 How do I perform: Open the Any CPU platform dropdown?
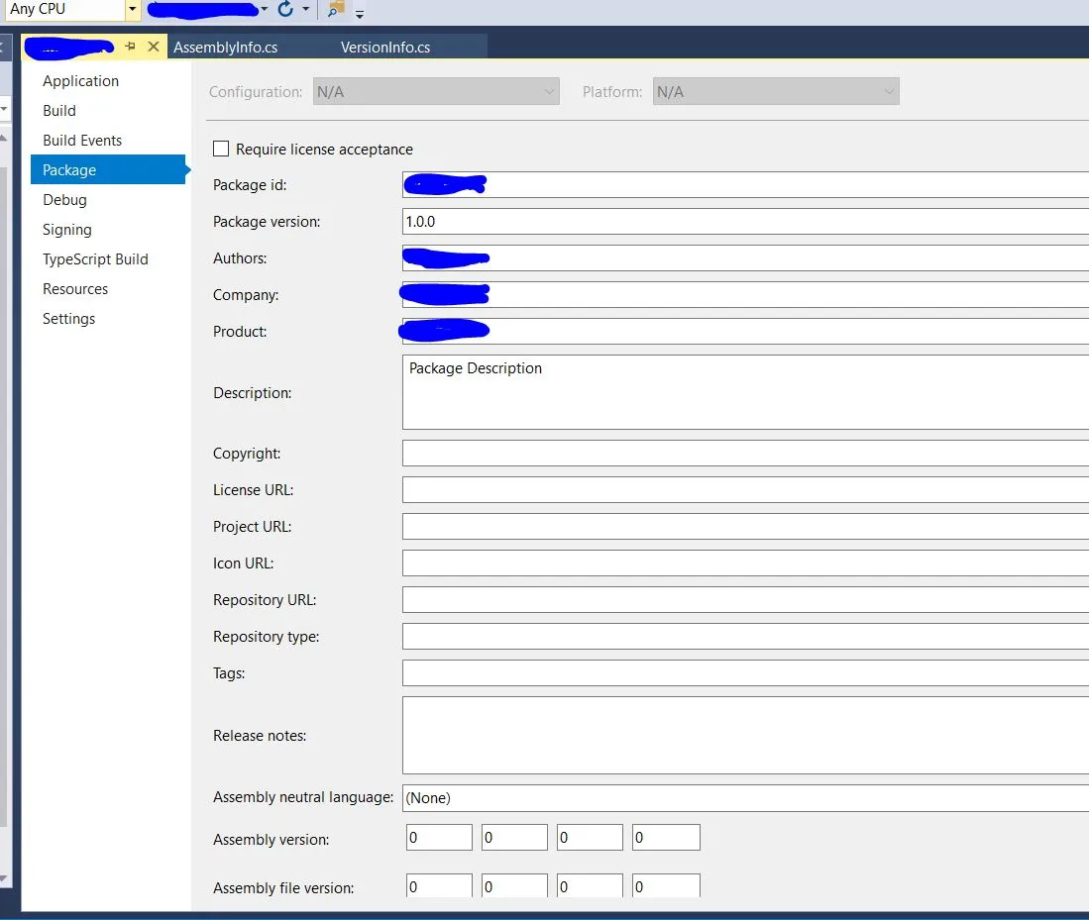pos(132,9)
